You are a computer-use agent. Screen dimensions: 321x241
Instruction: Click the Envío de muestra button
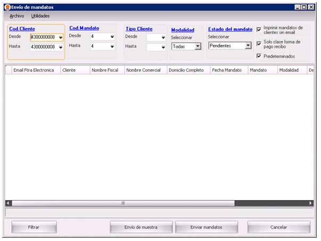point(141,227)
